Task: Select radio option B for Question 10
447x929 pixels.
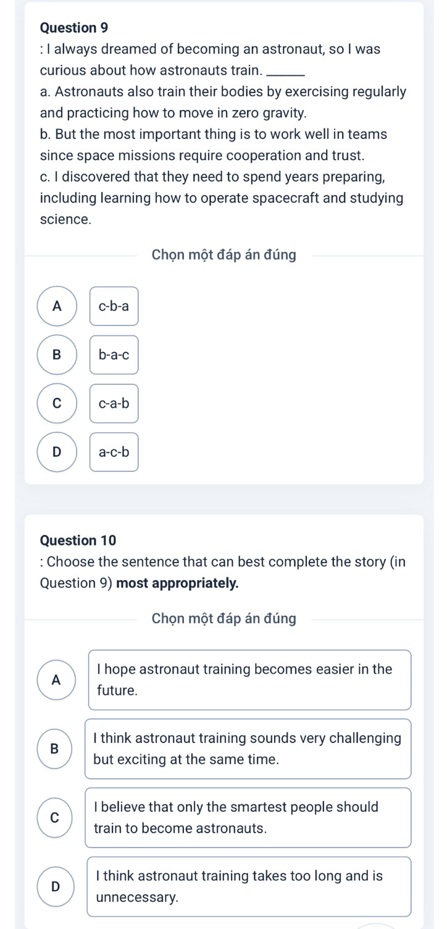Action: coord(55,749)
